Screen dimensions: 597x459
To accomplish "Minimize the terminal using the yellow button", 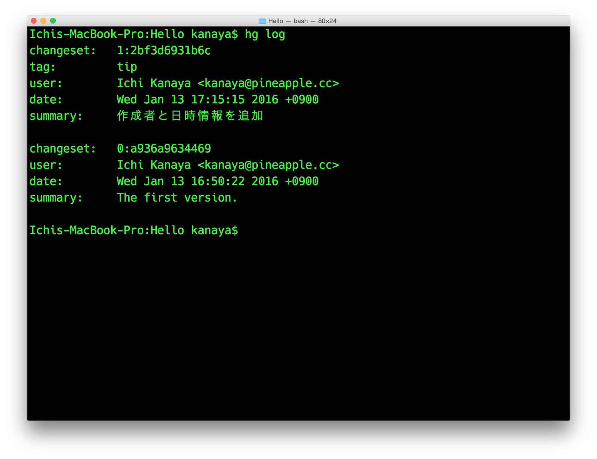I will (43, 21).
